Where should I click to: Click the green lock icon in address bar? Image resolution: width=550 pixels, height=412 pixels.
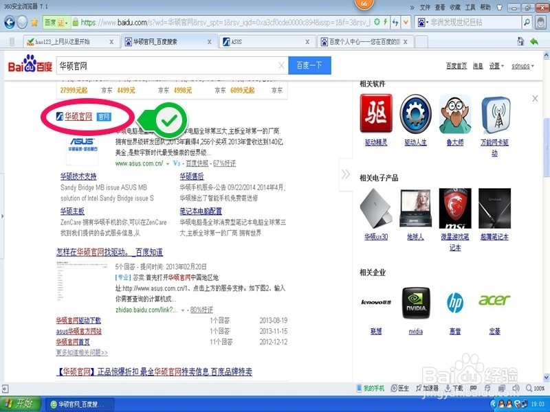pyautogui.click(x=76, y=23)
